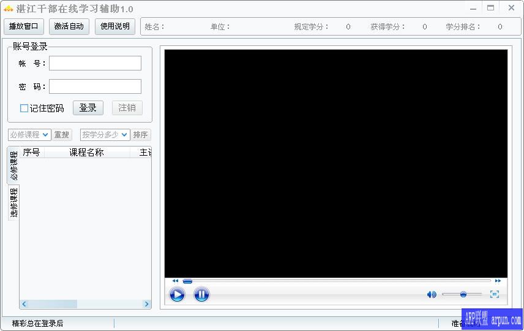Click the rewind icon above seek bar
Image resolution: width=524 pixels, height=331 pixels.
coord(175,281)
